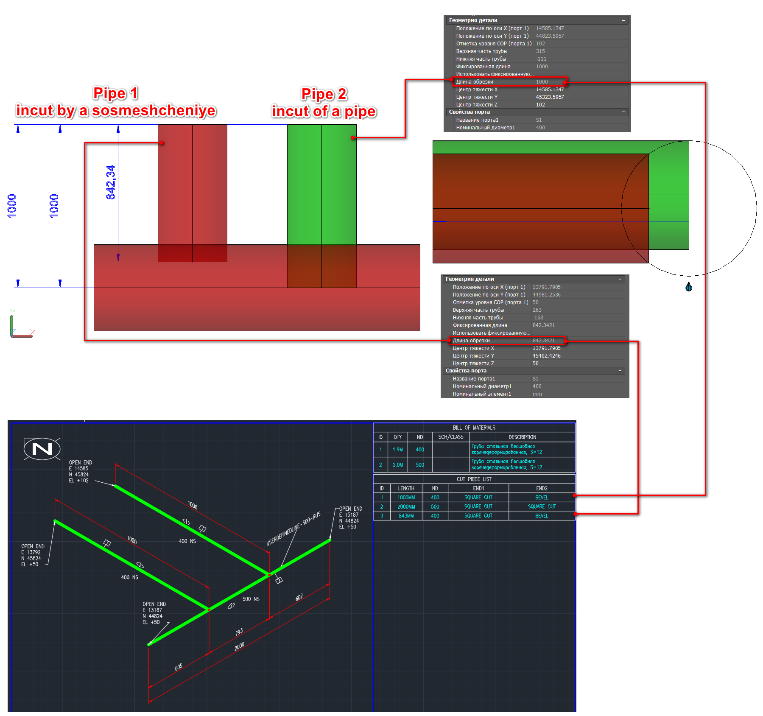
Task: Click the red grip point on Pipe 1
Action: (x=162, y=143)
